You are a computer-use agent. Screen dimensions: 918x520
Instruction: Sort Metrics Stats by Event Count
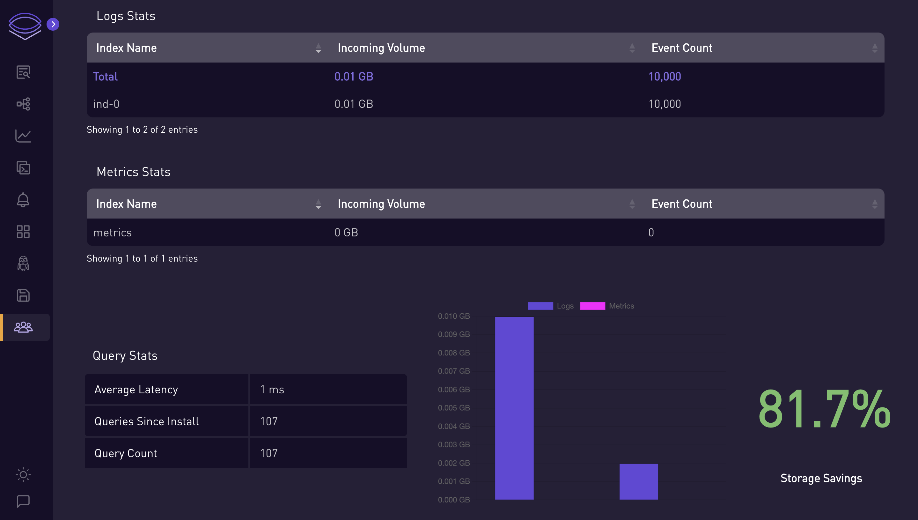(875, 204)
